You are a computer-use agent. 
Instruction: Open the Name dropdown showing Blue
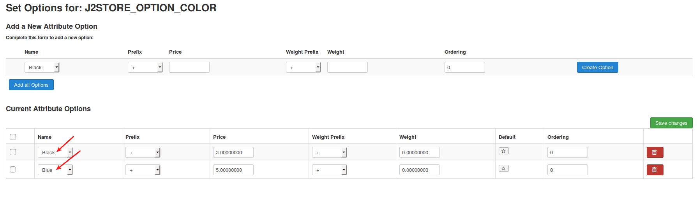point(55,170)
